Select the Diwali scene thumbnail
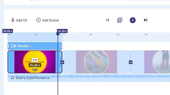Screen dimensions: 170x95 35,62
